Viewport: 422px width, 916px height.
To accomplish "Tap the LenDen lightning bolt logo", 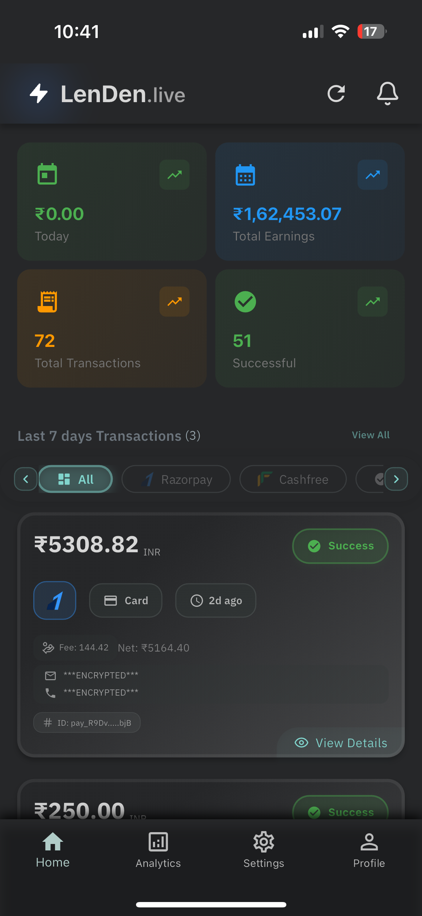I will 39,94.
